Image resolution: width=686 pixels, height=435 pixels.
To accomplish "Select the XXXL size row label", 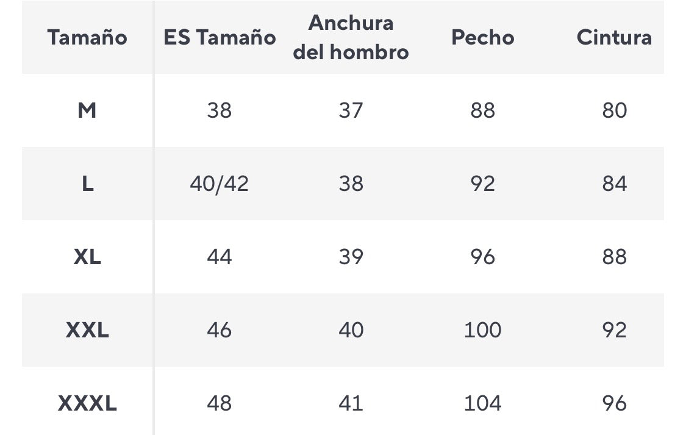I will 87,403.
